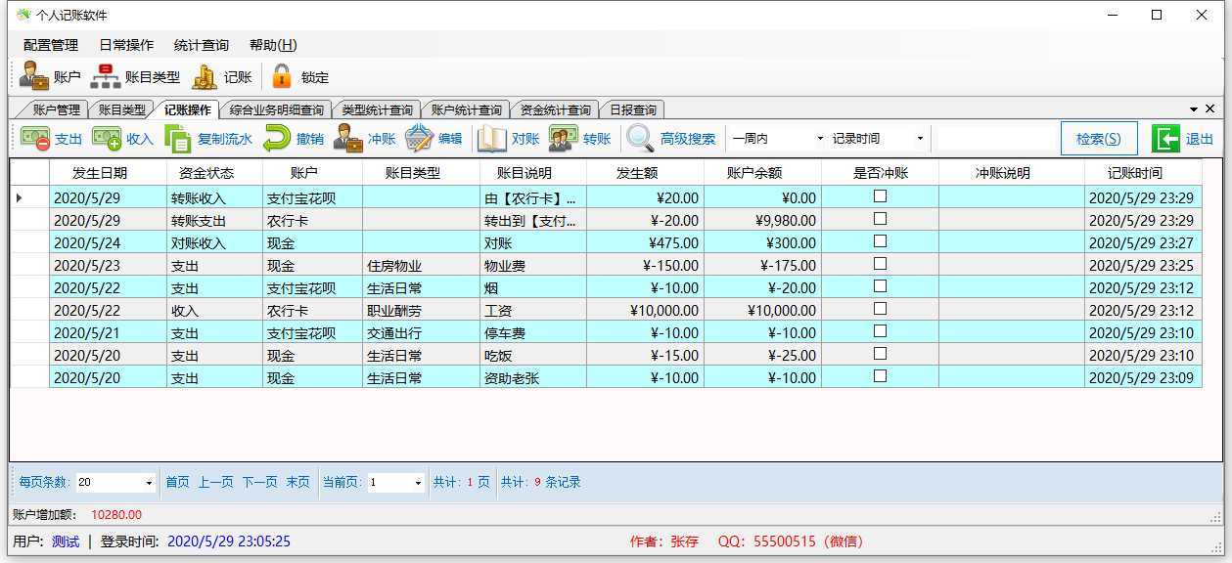Click the user name 测试 in status bar
This screenshot has width=1232, height=563.
(66, 541)
